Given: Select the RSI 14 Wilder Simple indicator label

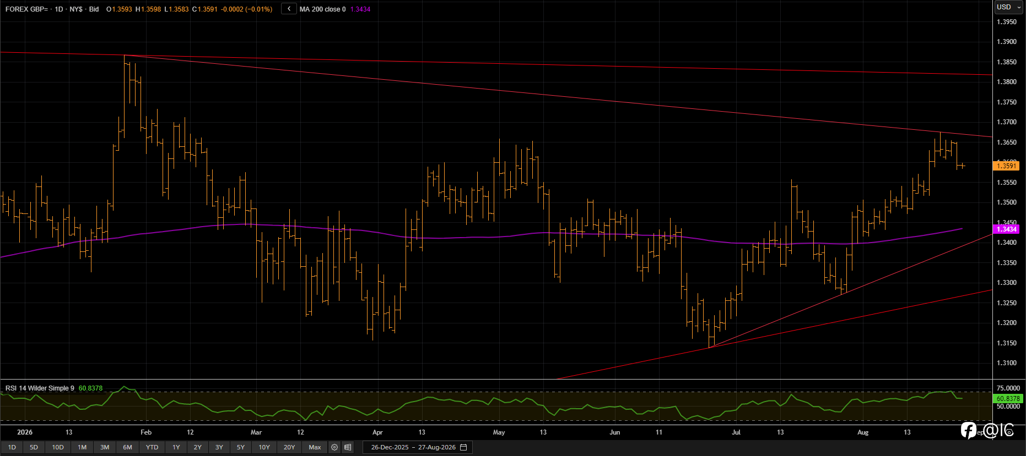Looking at the screenshot, I should tap(40, 388).
